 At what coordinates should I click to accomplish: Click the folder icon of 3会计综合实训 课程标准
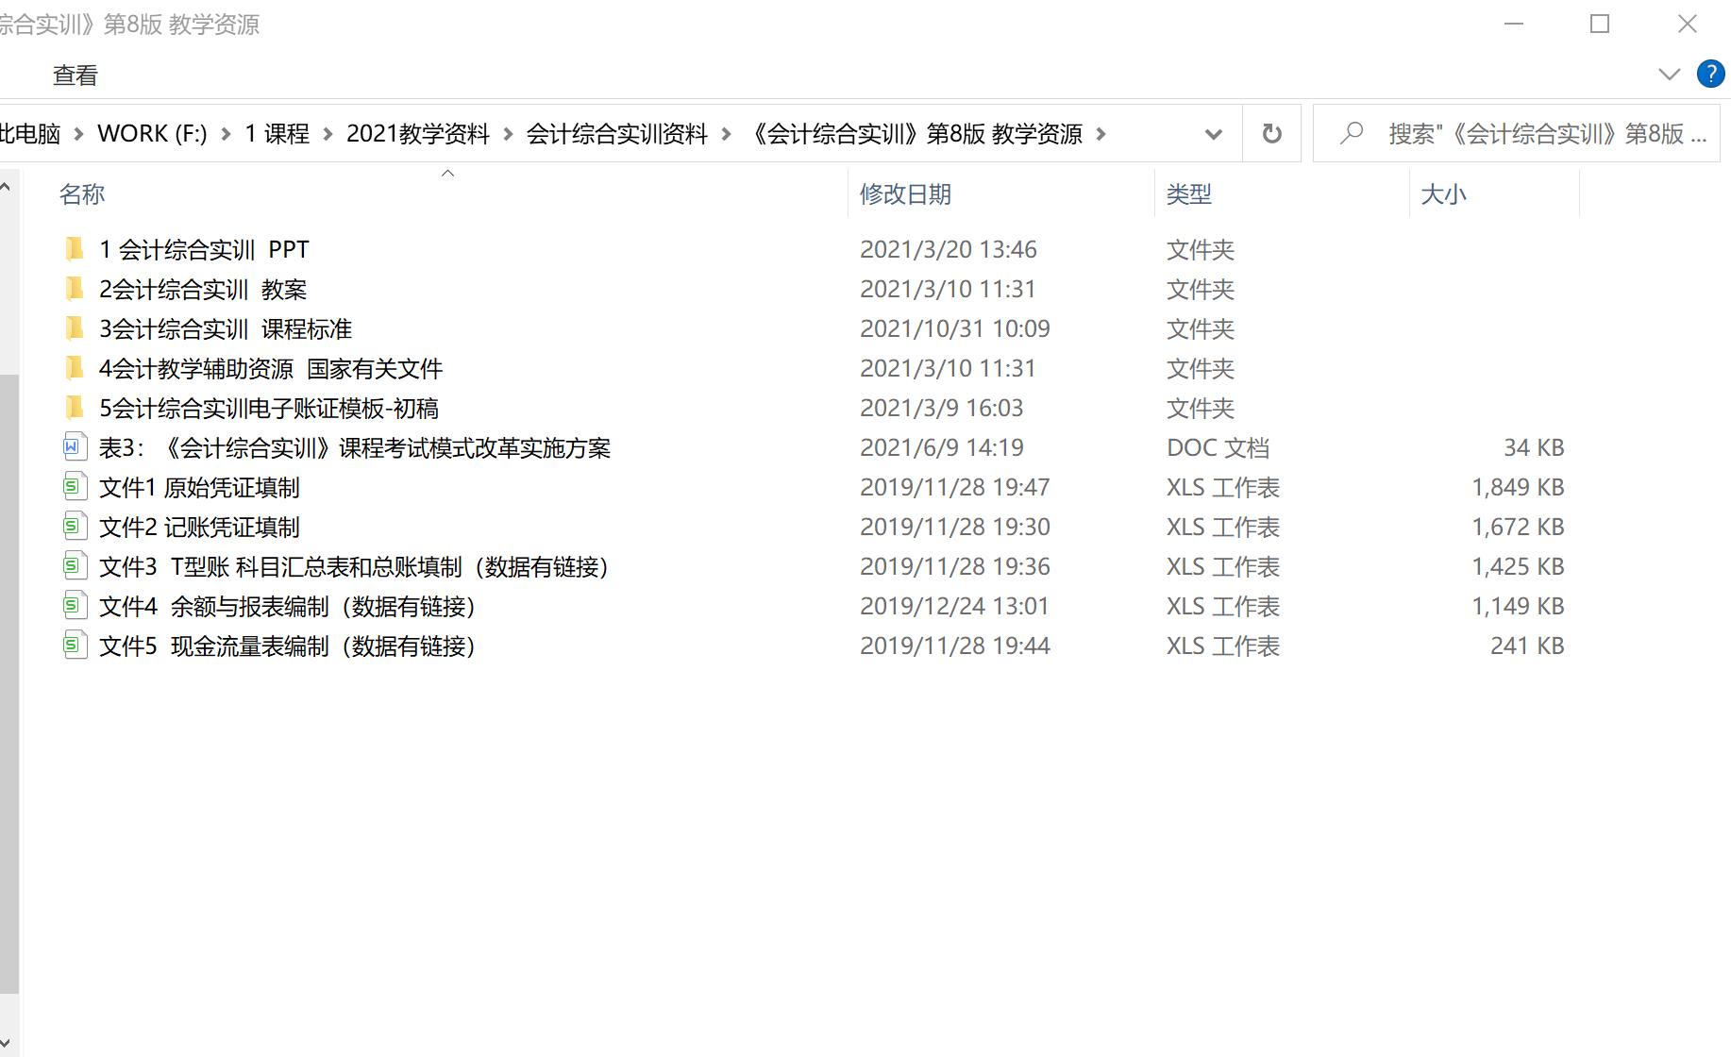[75, 328]
